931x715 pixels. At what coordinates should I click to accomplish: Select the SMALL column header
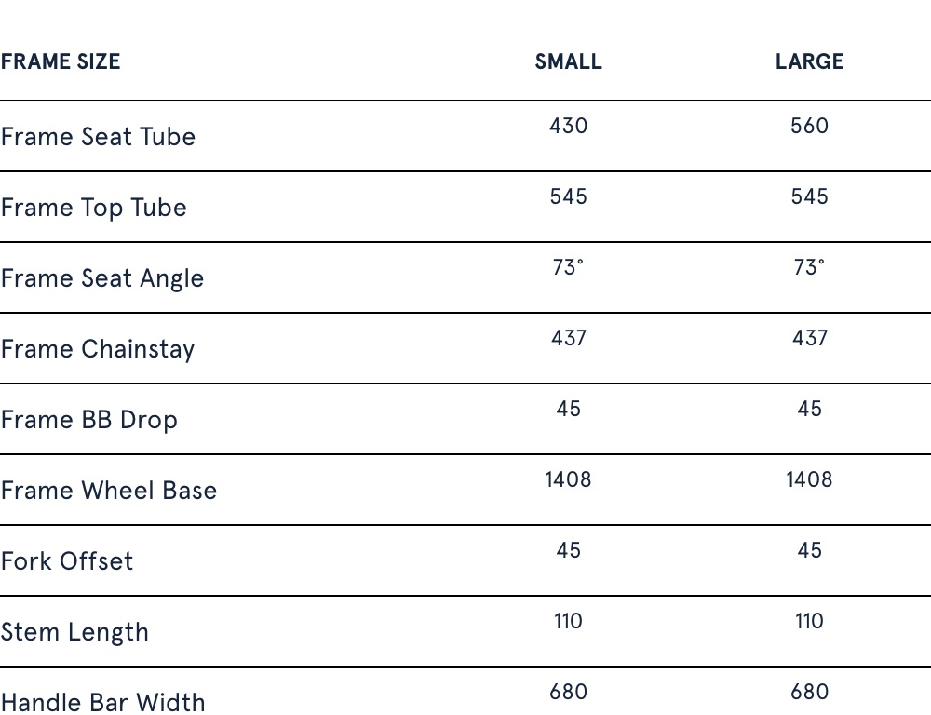pyautogui.click(x=568, y=62)
